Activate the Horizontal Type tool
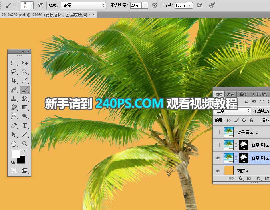Image resolution: width=270 pixels, height=210 pixels. click(25, 126)
